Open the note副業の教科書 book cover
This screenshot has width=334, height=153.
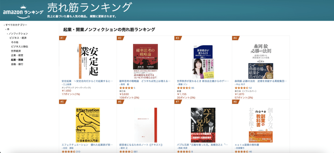click(261, 125)
